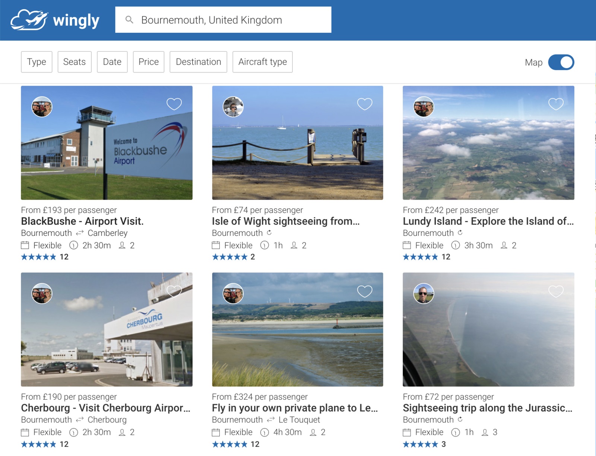The image size is (596, 456).
Task: Open the Lundy Island aerial photo thumbnail
Action: coord(488,143)
